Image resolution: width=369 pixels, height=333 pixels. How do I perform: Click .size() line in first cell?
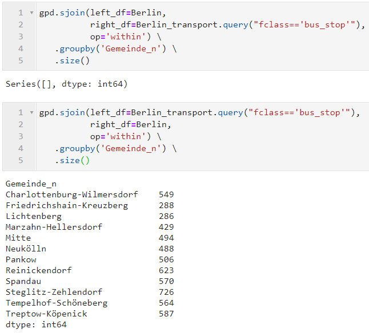click(x=73, y=60)
